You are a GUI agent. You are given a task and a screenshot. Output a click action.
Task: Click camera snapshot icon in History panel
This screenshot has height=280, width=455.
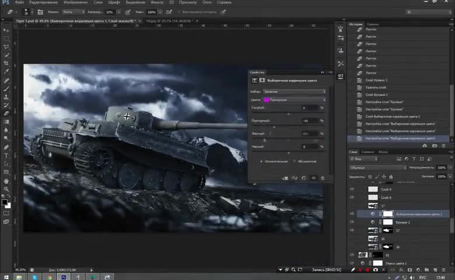(435, 145)
